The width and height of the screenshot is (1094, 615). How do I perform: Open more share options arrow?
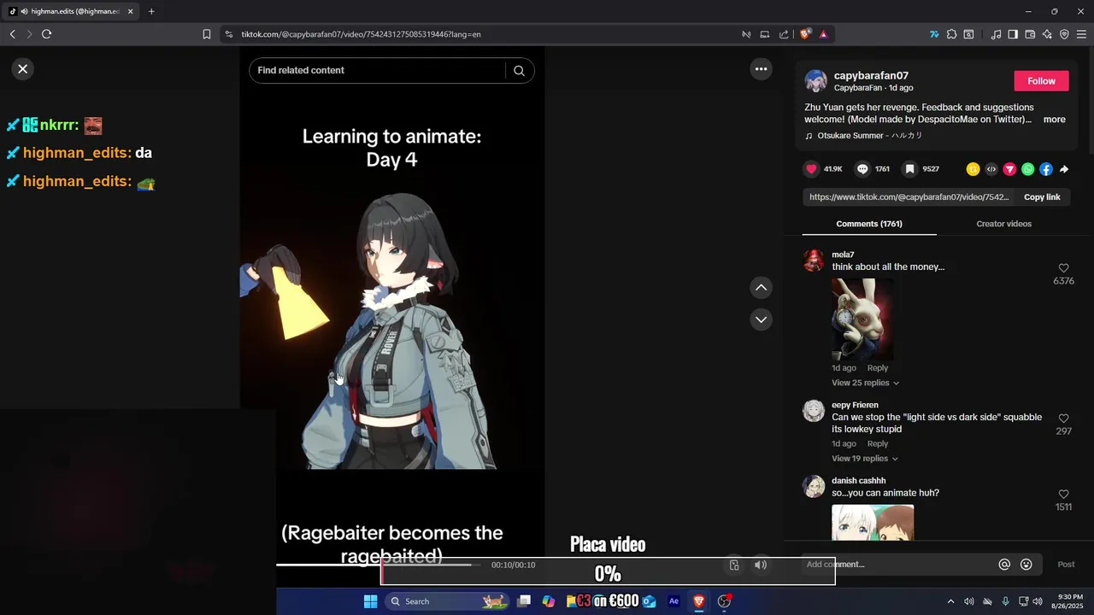(1064, 169)
